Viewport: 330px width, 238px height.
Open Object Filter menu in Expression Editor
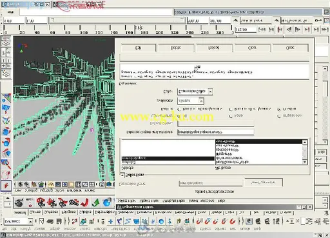[x=149, y=201]
